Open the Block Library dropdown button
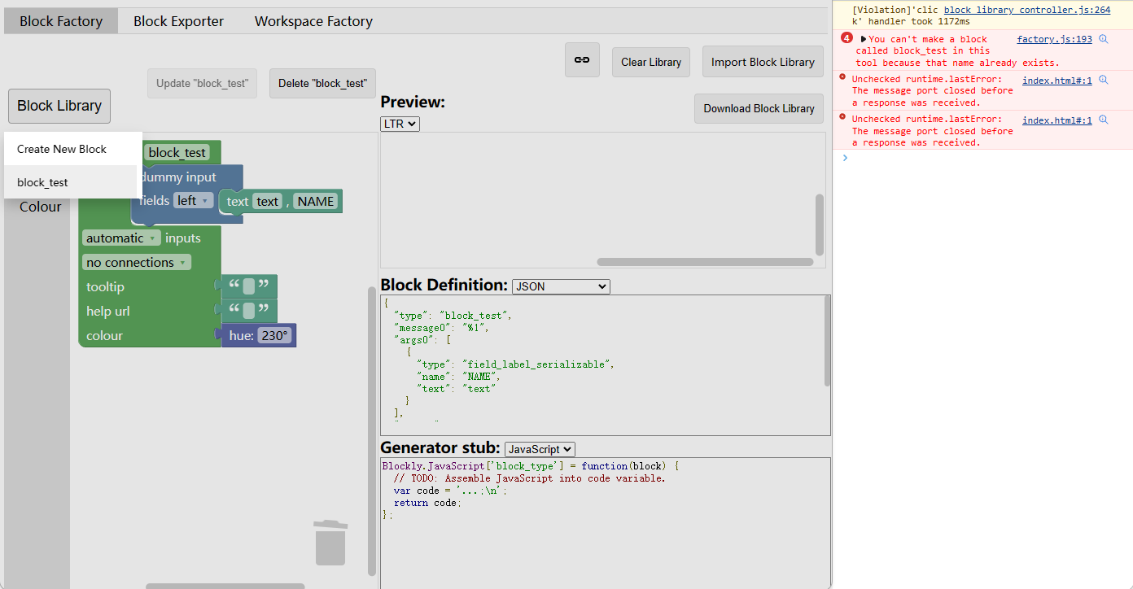This screenshot has height=589, width=1133. [59, 106]
